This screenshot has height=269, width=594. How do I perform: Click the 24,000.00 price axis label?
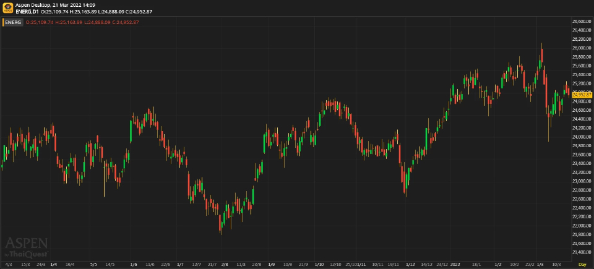(582, 137)
